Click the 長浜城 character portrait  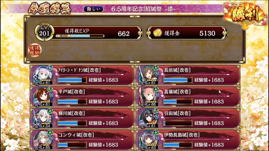pos(149,75)
